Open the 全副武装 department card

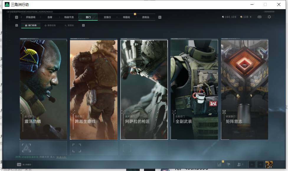(x=194, y=89)
